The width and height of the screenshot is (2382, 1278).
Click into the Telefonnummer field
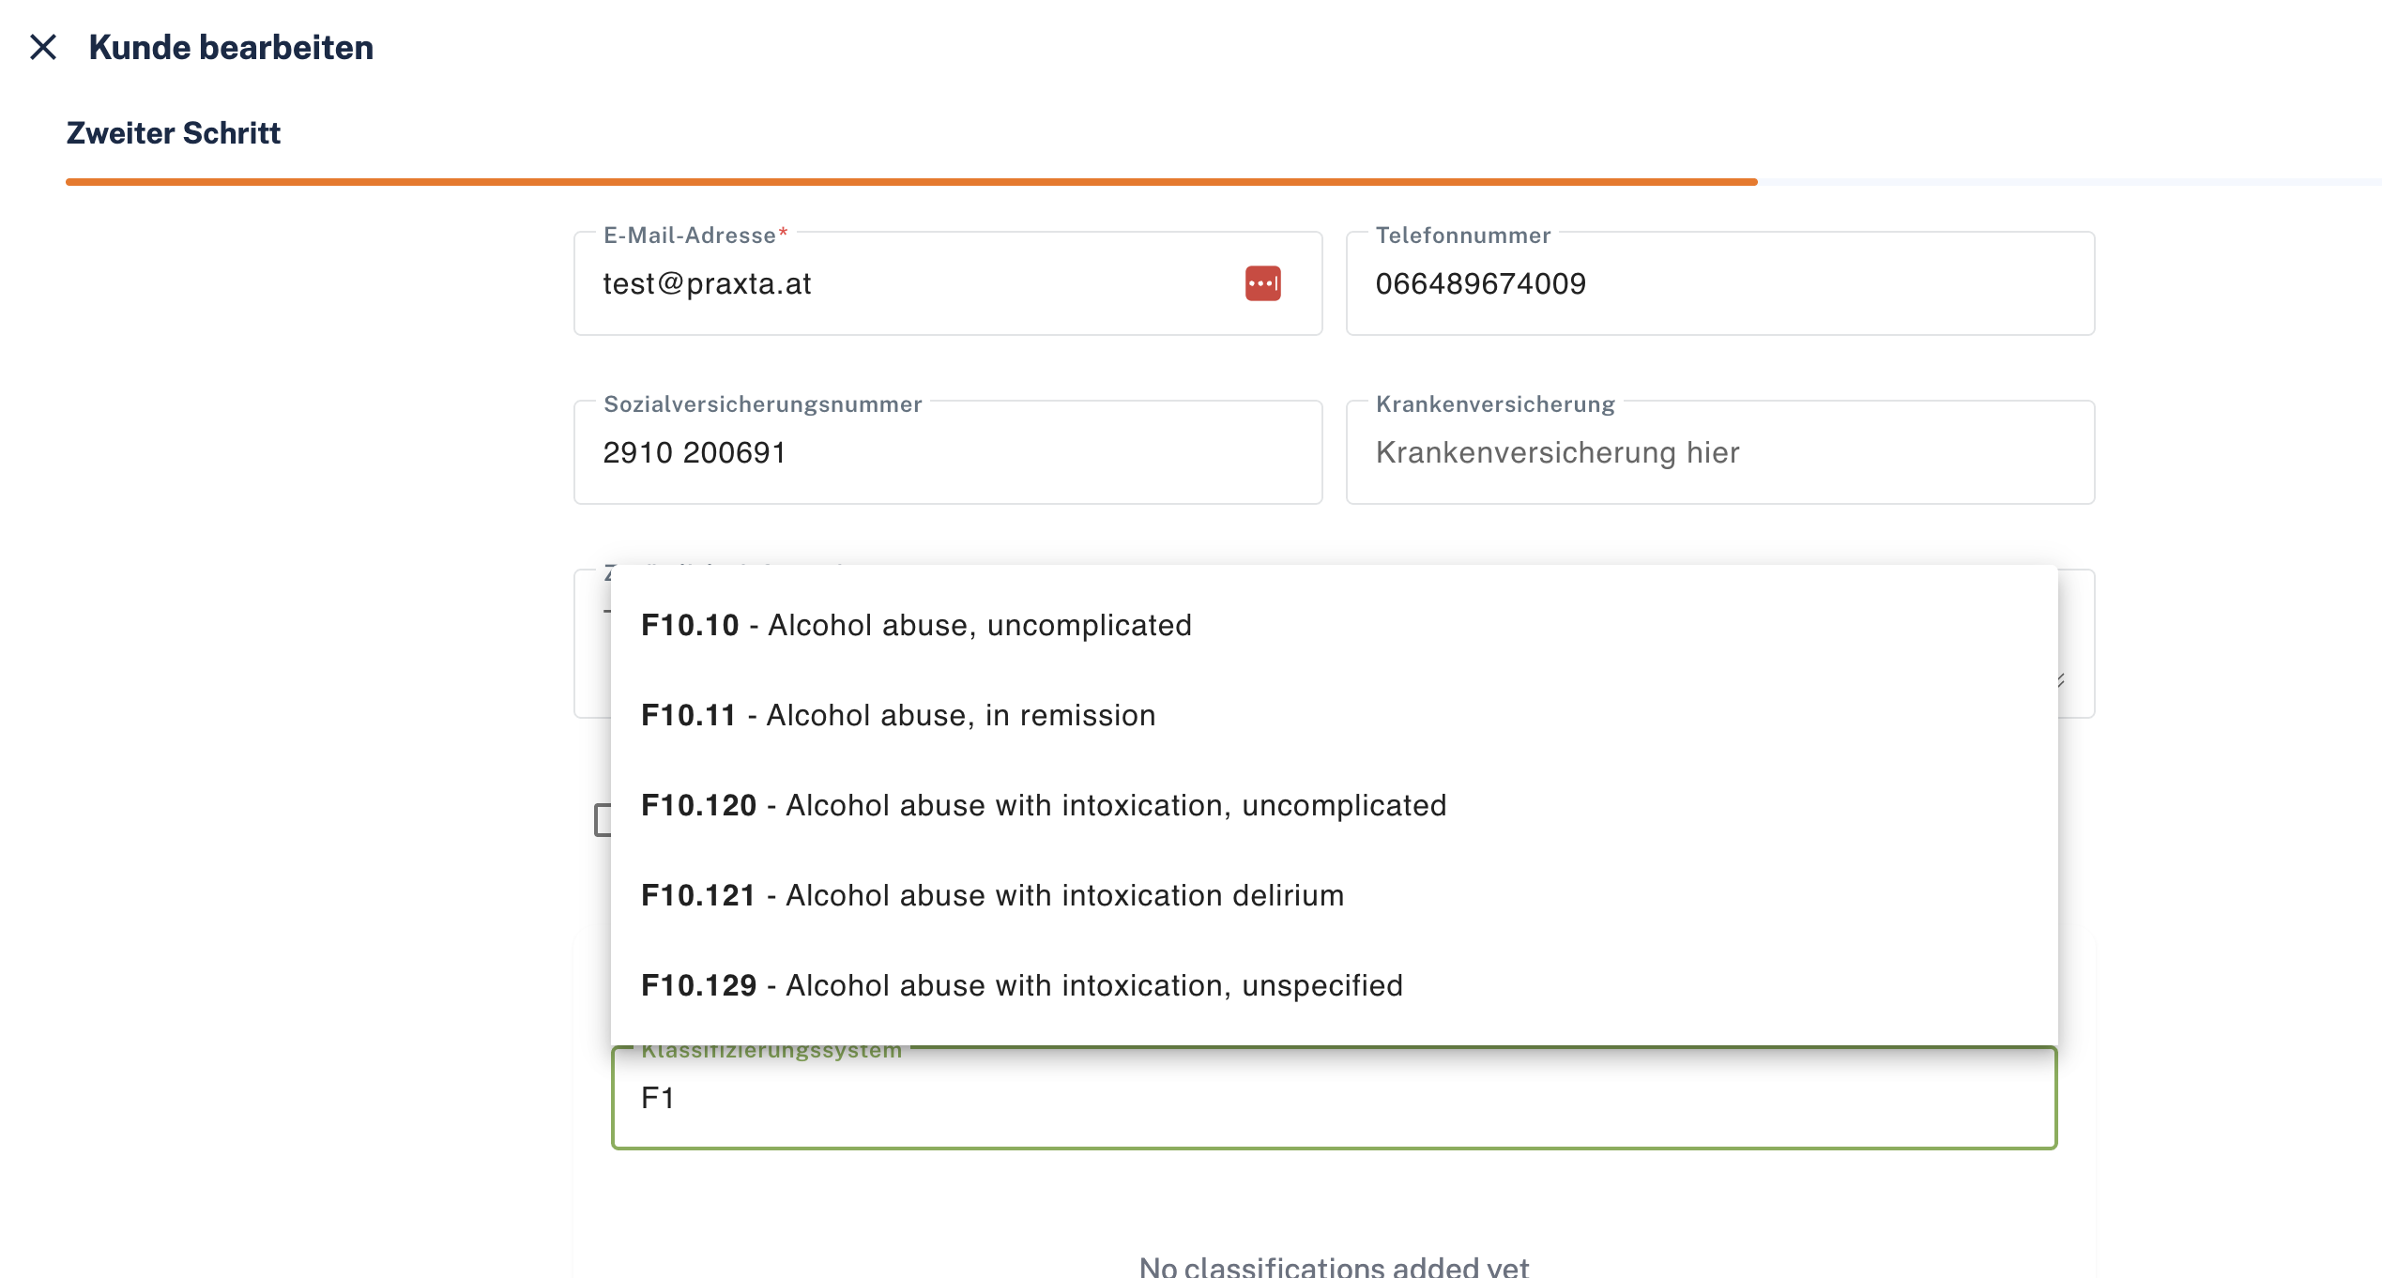(x=1719, y=283)
